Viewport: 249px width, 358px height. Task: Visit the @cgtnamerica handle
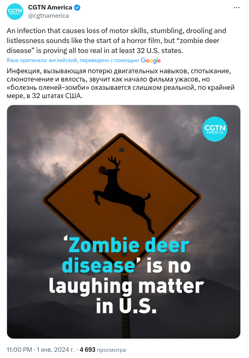tap(48, 16)
